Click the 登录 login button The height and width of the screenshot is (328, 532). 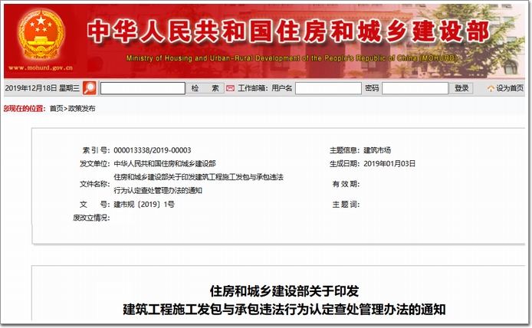coord(461,88)
